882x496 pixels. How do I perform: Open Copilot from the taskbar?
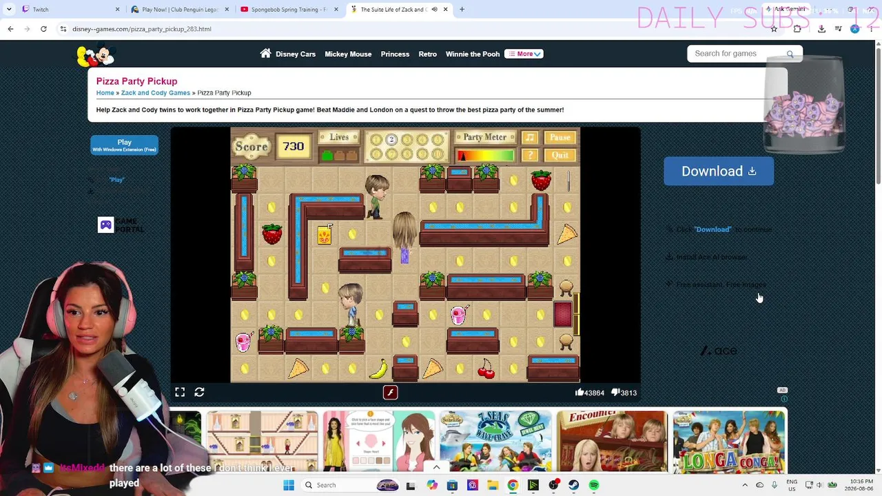click(431, 485)
